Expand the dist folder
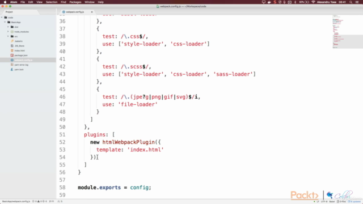Screen dimensions: 363x204 point(8,27)
